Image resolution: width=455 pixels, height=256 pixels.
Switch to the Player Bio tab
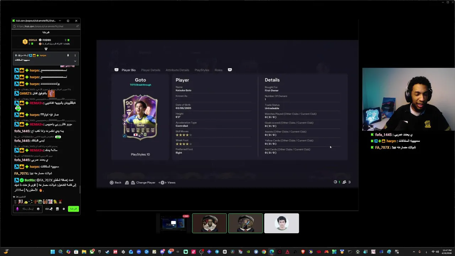pyautogui.click(x=129, y=70)
